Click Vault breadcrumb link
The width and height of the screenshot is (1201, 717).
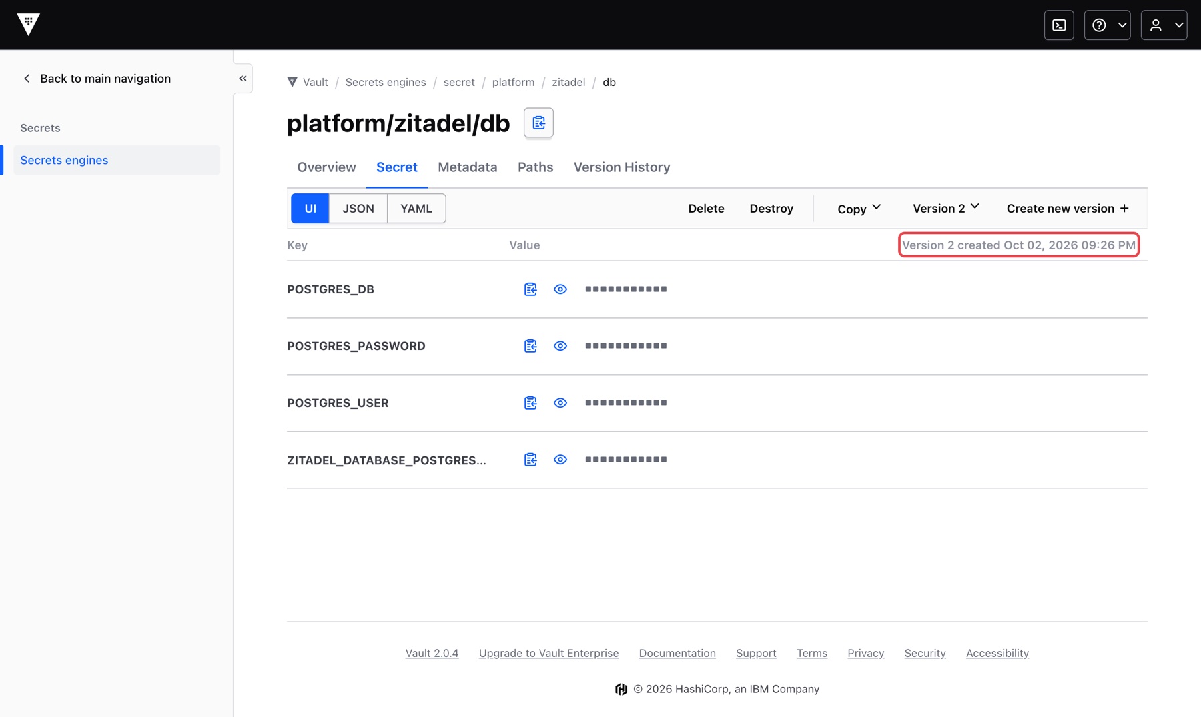pyautogui.click(x=316, y=82)
